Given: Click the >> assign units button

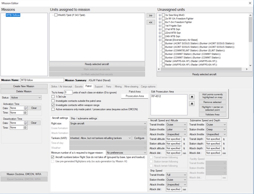Looking at the screenshot, I should pyautogui.click(x=151, y=16).
